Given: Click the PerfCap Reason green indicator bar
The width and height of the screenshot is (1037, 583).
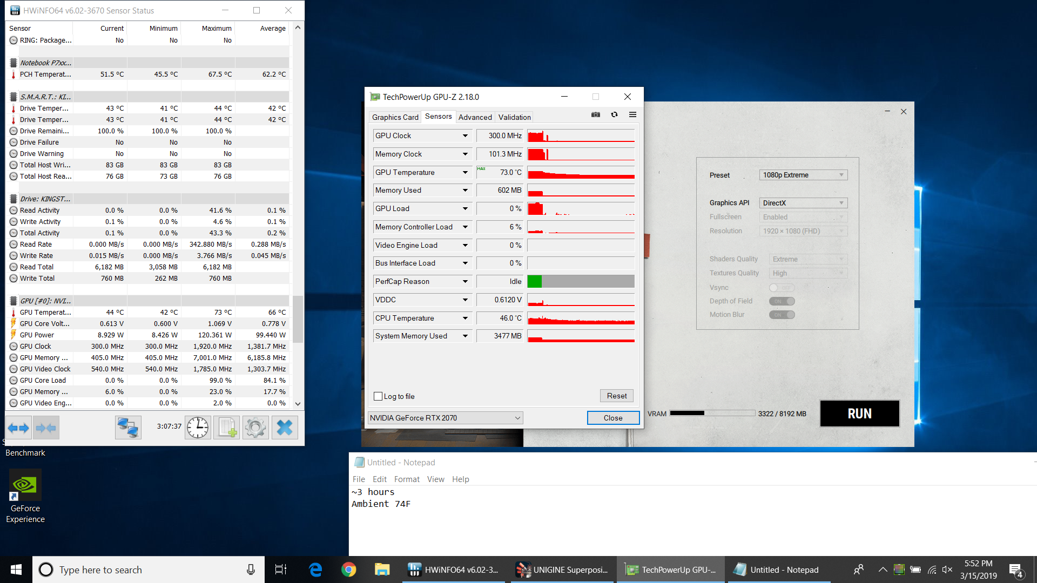Looking at the screenshot, I should [535, 281].
